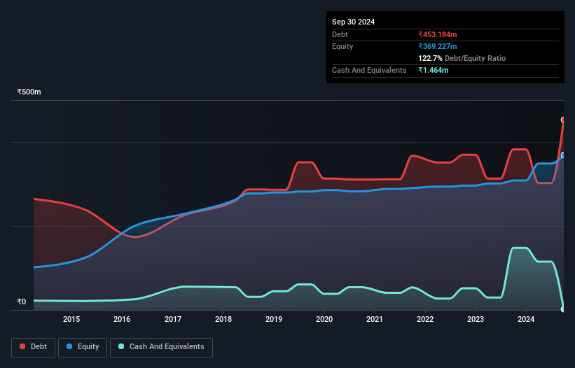Viewport: 575px width, 368px height.
Task: Select the 2016 x-axis label
Action: point(122,319)
